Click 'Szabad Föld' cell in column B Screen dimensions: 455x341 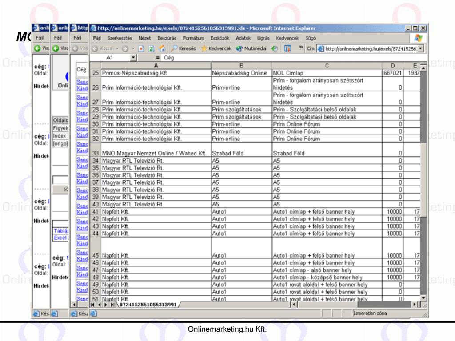[241, 150]
